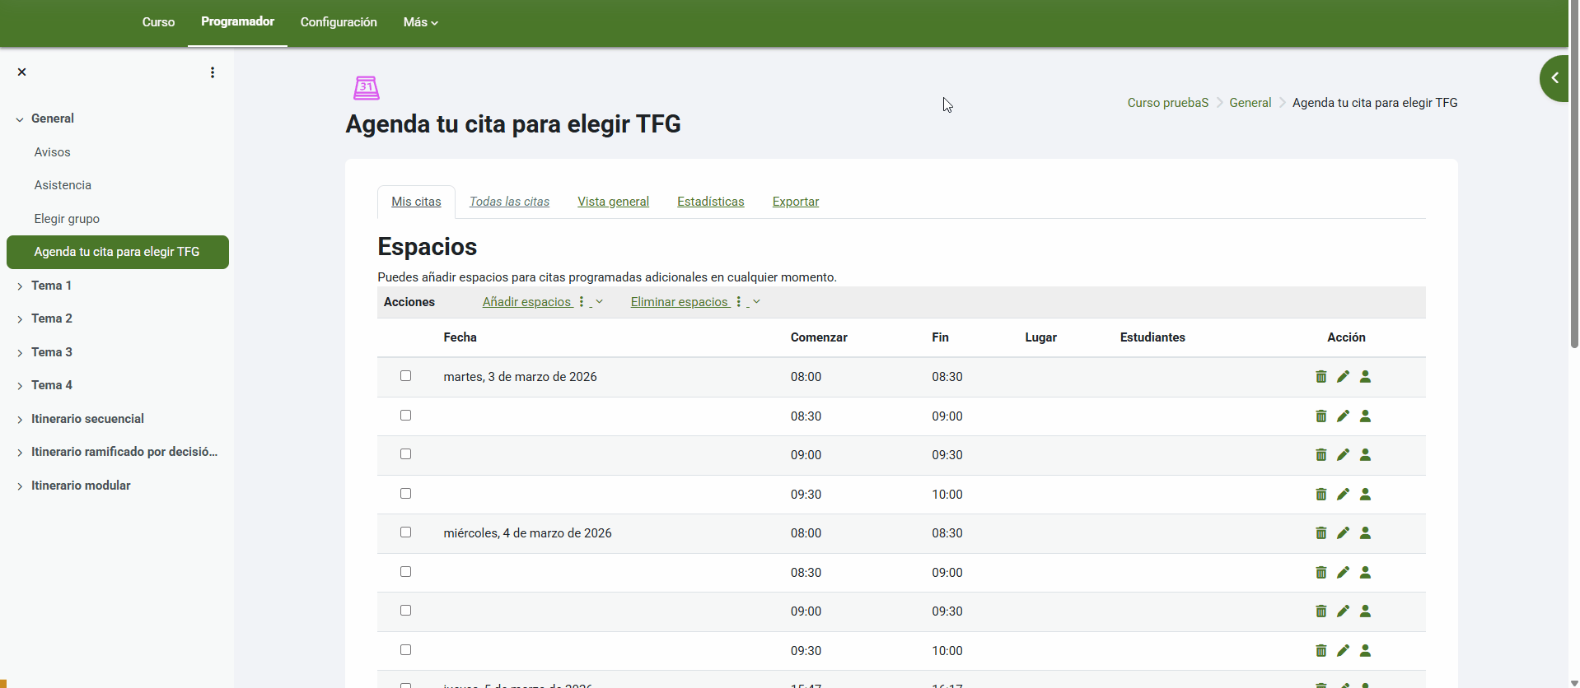Switch to the Todas las citas tab
Viewport: 1580px width, 688px height.
[x=509, y=202]
